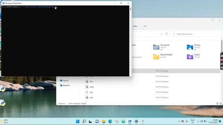Click the pin icon under Pictures

point(195,50)
